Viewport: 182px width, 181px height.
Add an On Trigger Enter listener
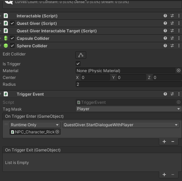click(164, 142)
